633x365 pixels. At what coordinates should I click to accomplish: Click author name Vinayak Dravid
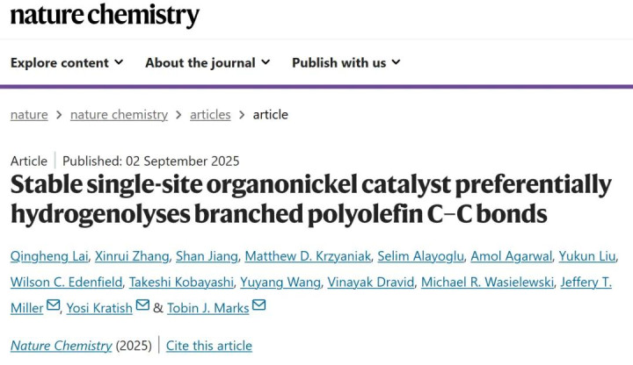371,282
